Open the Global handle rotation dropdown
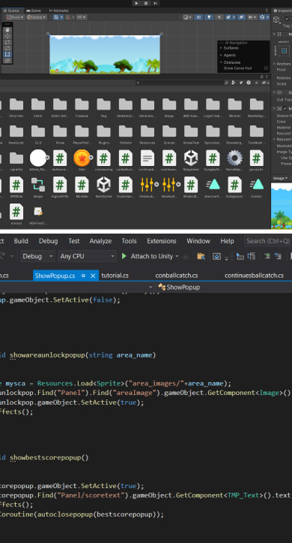 pos(37,17)
